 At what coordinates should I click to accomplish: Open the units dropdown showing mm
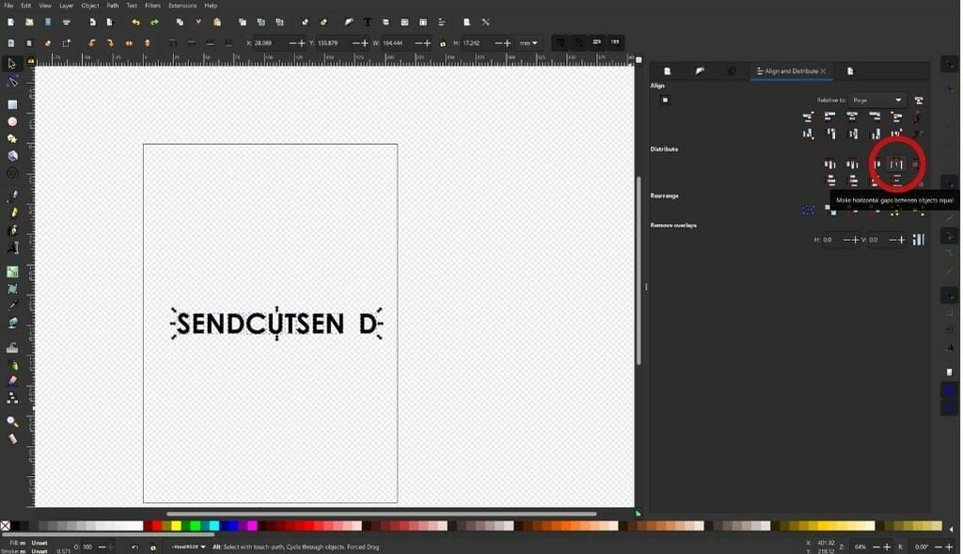click(527, 43)
